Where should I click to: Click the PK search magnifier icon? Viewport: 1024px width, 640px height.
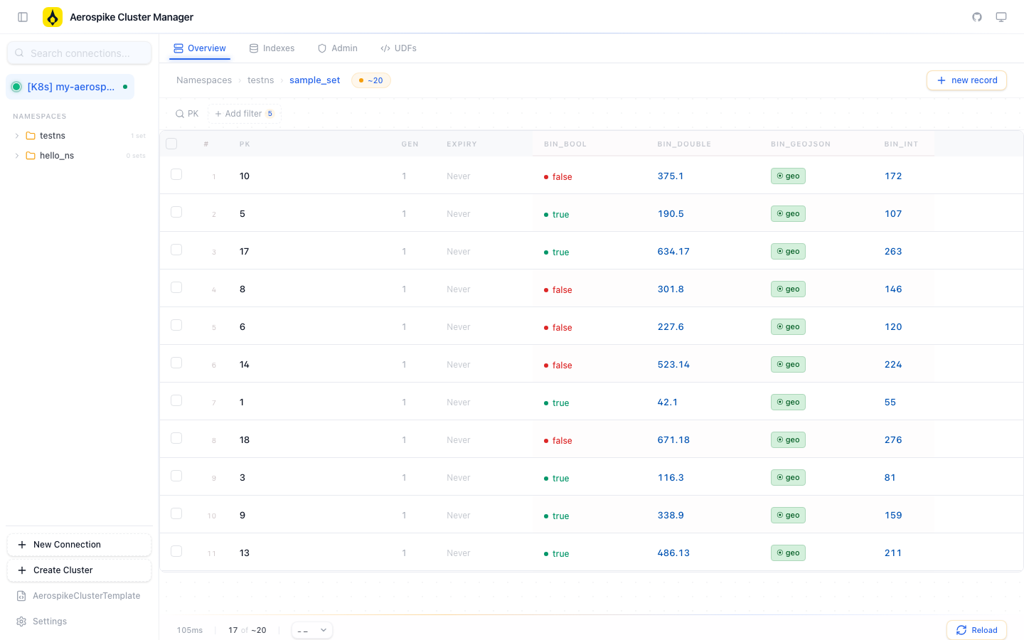coord(180,114)
